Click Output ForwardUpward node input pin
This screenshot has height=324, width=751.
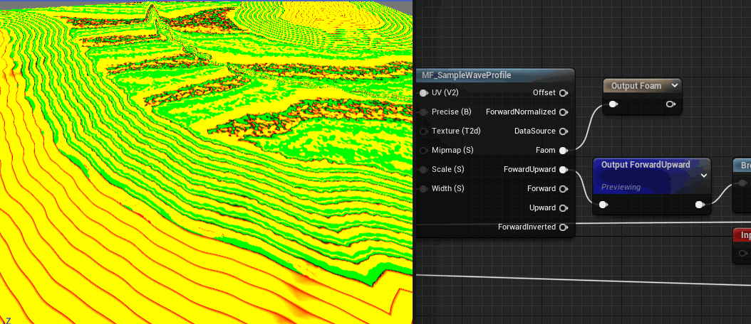[604, 205]
